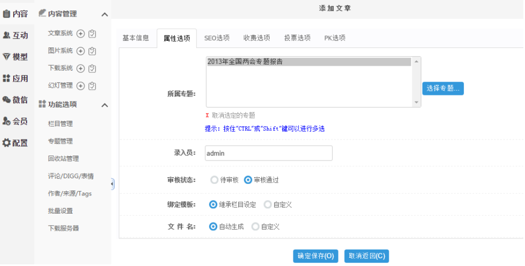Choose 自定义 for 绑定模板
The image size is (525, 266).
point(267,205)
